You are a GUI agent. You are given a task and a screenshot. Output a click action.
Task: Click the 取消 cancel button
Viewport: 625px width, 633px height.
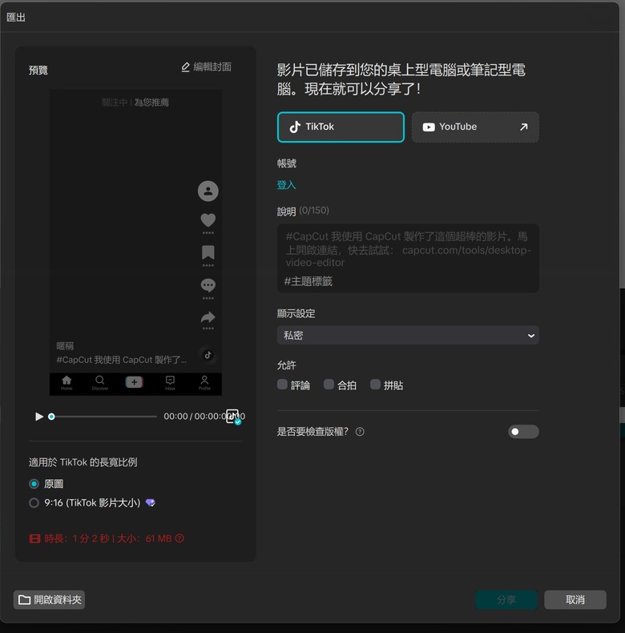coord(575,599)
